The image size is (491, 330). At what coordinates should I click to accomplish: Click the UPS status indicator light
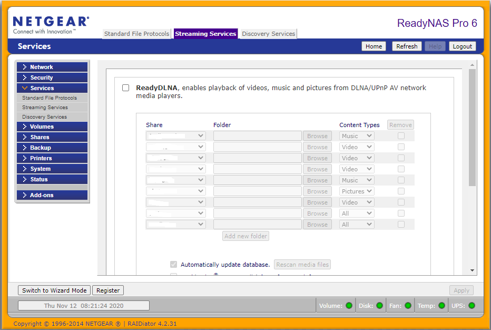tap(472, 306)
